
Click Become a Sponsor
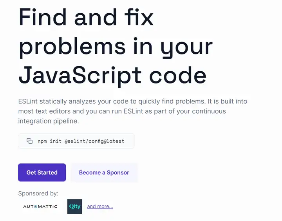click(x=104, y=172)
